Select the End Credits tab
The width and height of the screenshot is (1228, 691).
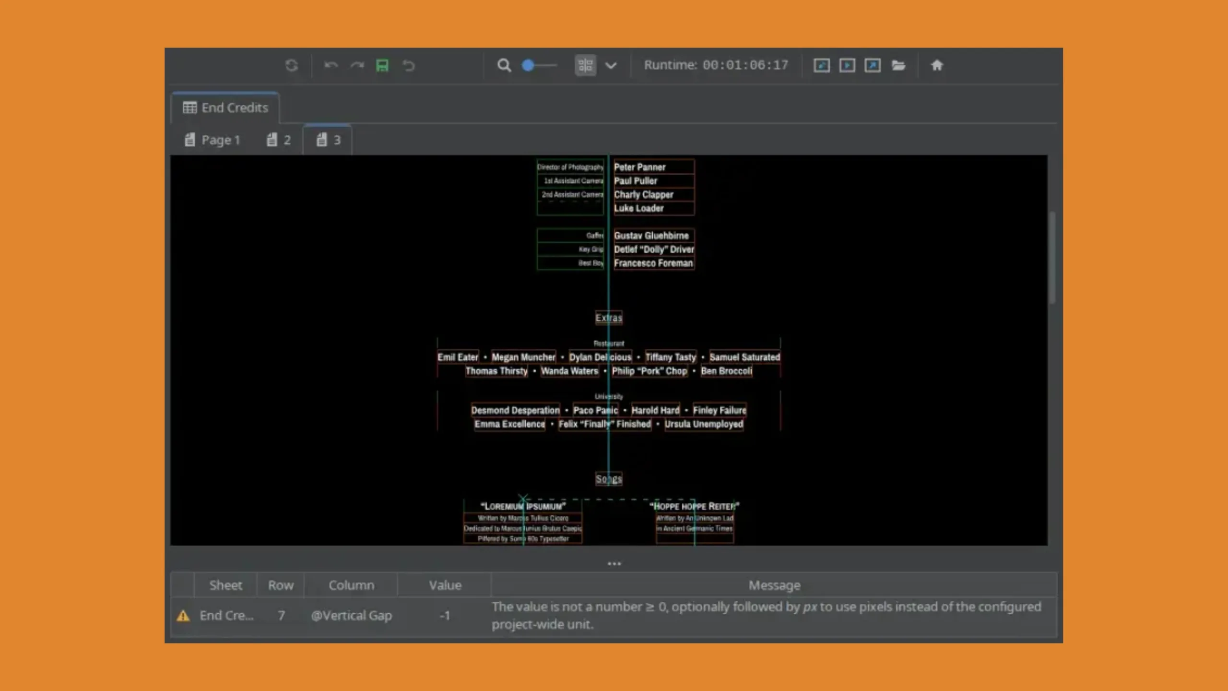225,107
